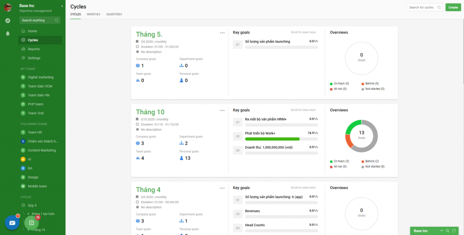Switch to the Quarterly tab
The width and height of the screenshot is (464, 235).
(x=114, y=15)
